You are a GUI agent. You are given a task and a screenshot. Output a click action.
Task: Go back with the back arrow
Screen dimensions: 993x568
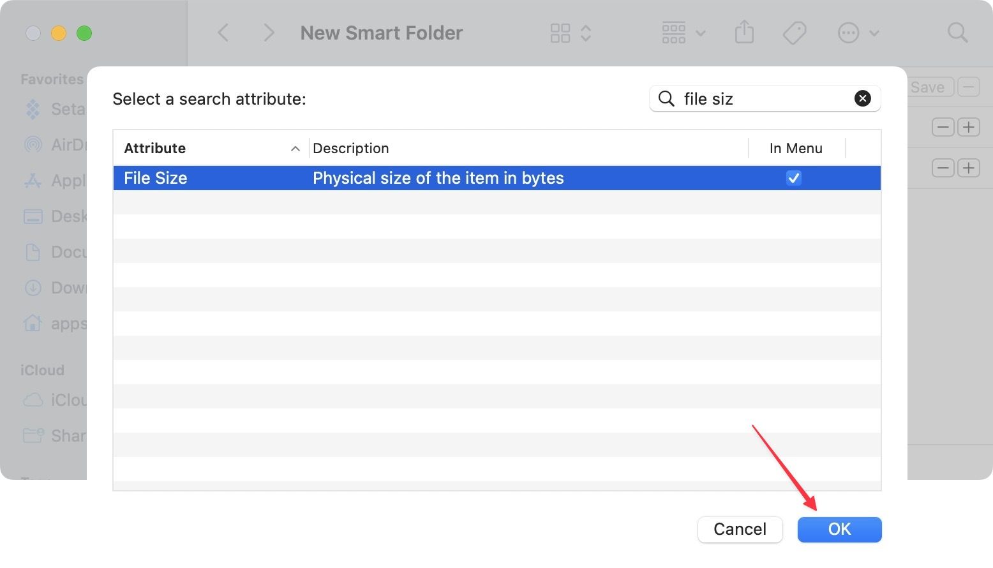coord(223,33)
